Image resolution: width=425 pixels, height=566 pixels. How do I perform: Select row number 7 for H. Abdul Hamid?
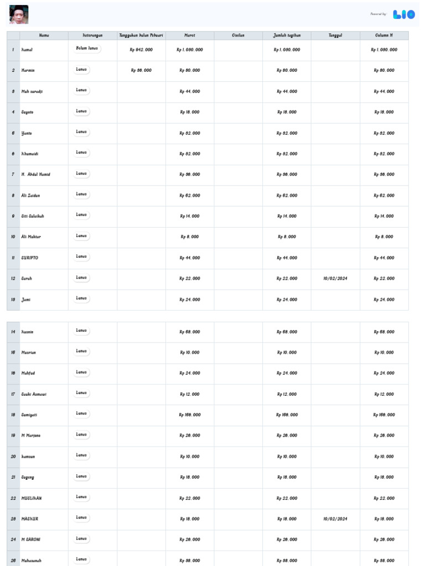[13, 174]
